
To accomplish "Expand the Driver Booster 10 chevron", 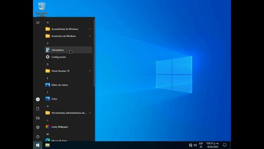I will tap(90, 71).
